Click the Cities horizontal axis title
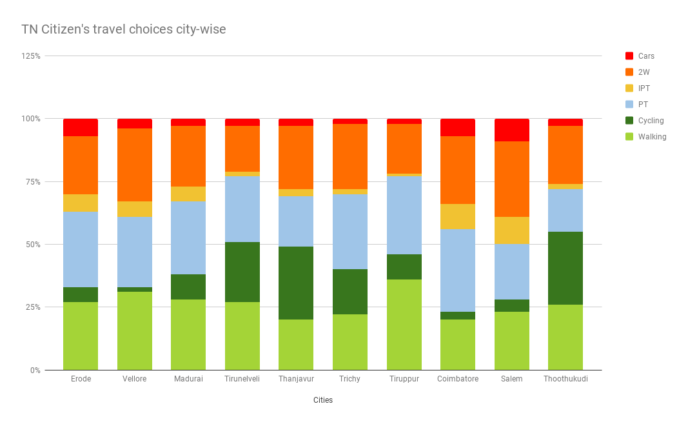688x426 pixels. pos(323,400)
